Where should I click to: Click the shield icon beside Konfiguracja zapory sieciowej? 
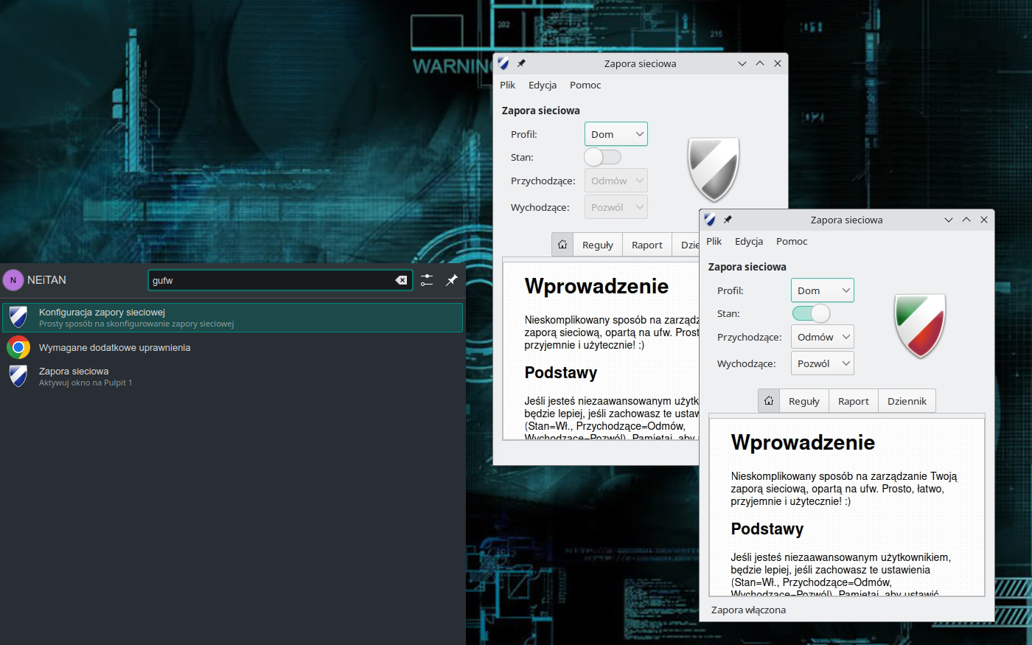coord(18,317)
